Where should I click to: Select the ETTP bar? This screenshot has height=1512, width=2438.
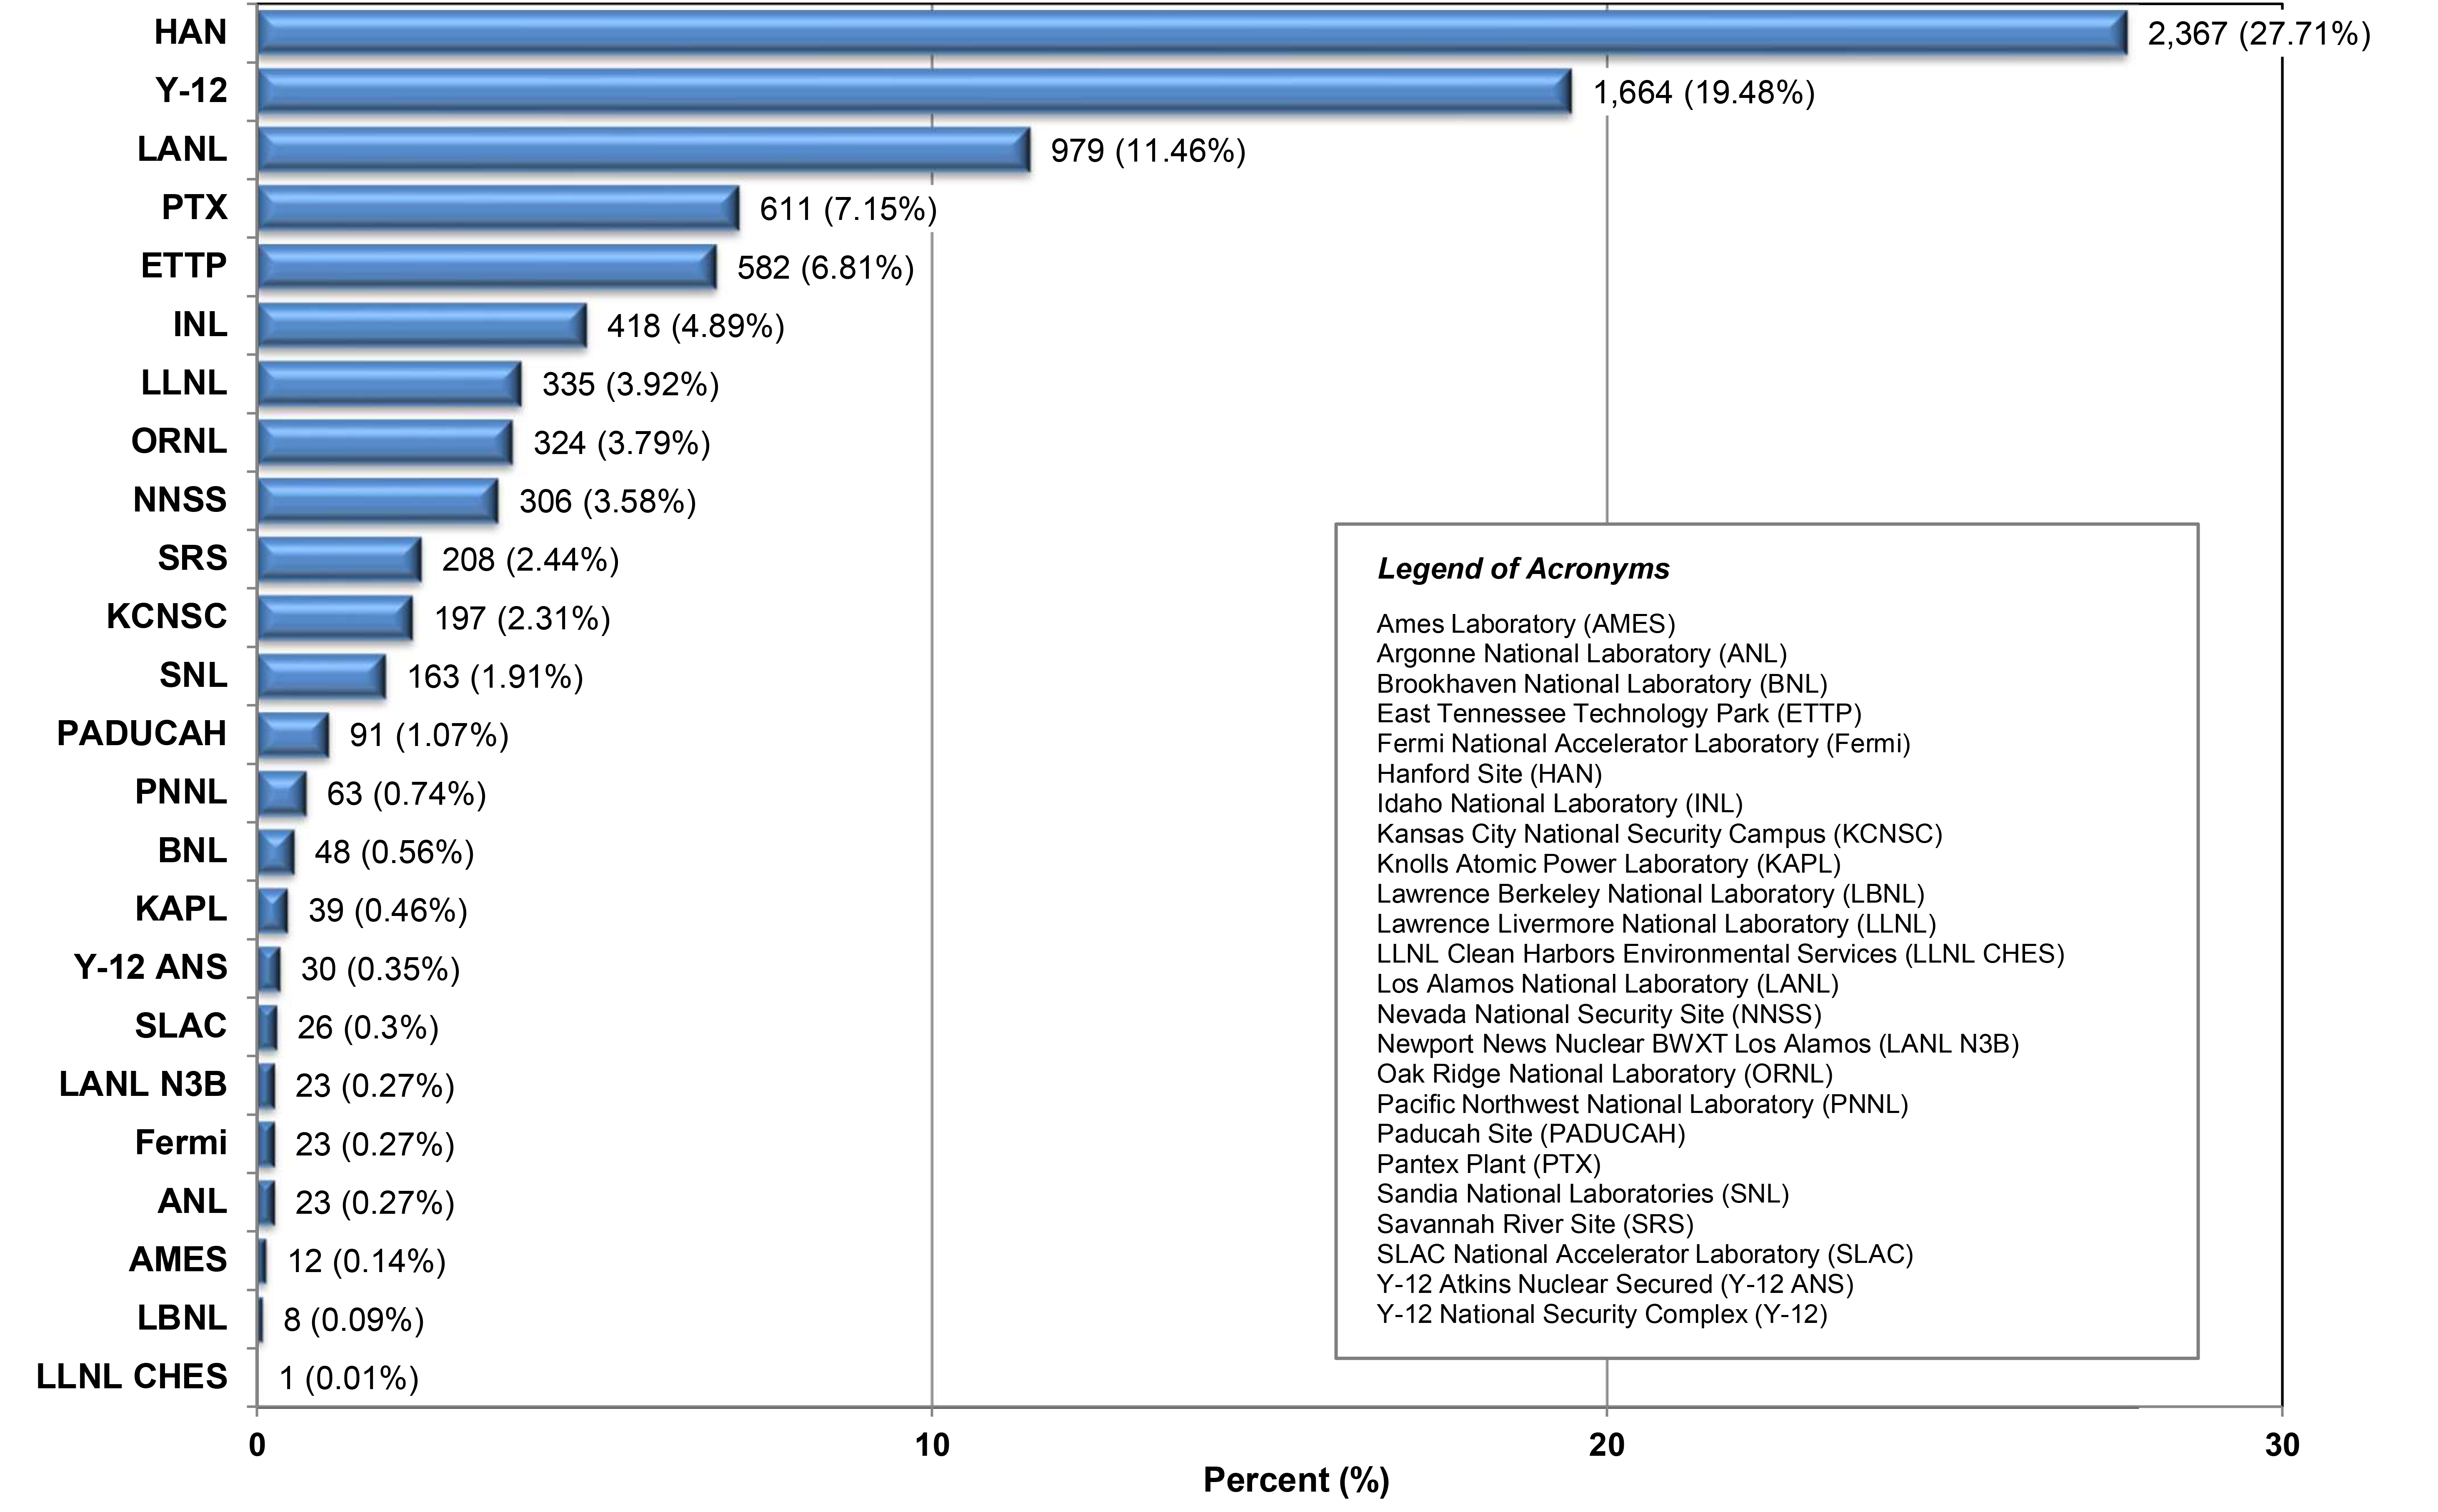pos(487,267)
